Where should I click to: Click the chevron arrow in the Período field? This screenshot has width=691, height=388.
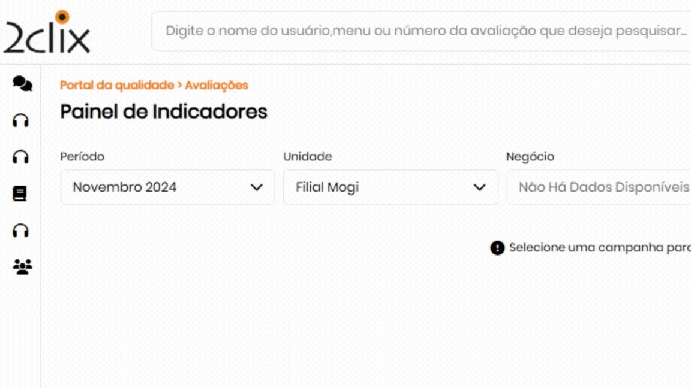(257, 187)
